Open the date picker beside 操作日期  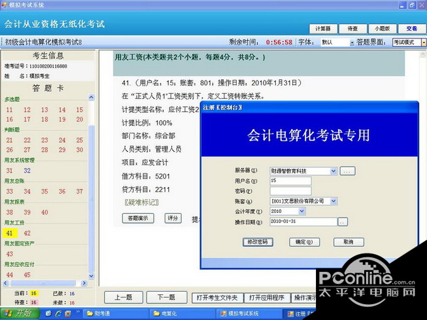pyautogui.click(x=343, y=222)
